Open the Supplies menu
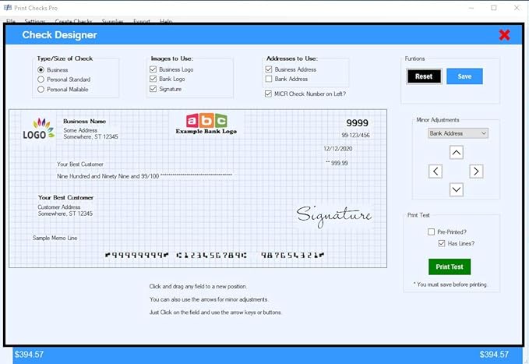 click(112, 21)
